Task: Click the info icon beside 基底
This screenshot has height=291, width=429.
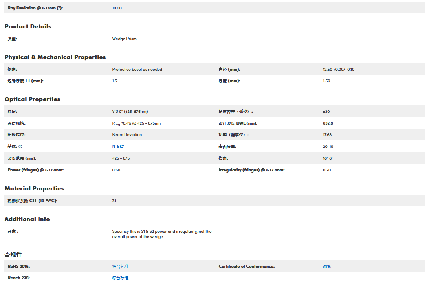Action: pos(20,147)
